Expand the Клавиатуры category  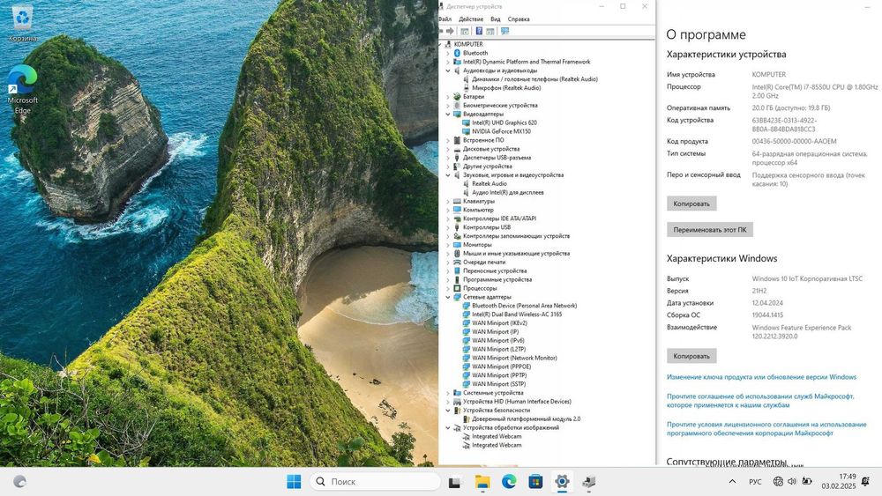click(x=448, y=201)
